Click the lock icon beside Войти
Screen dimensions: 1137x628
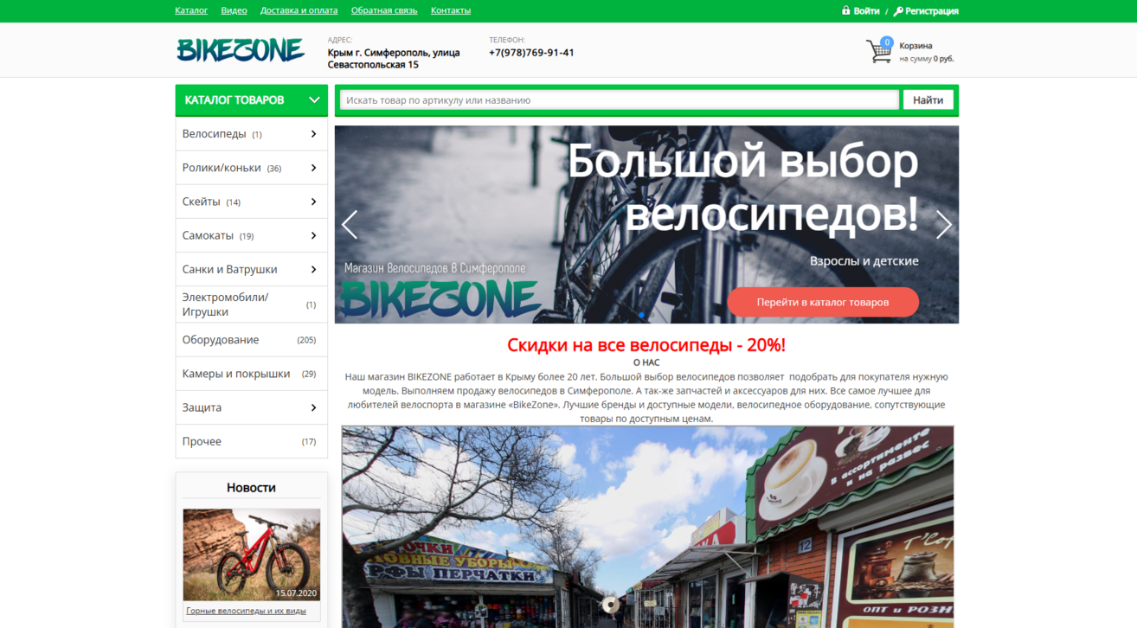846,10
